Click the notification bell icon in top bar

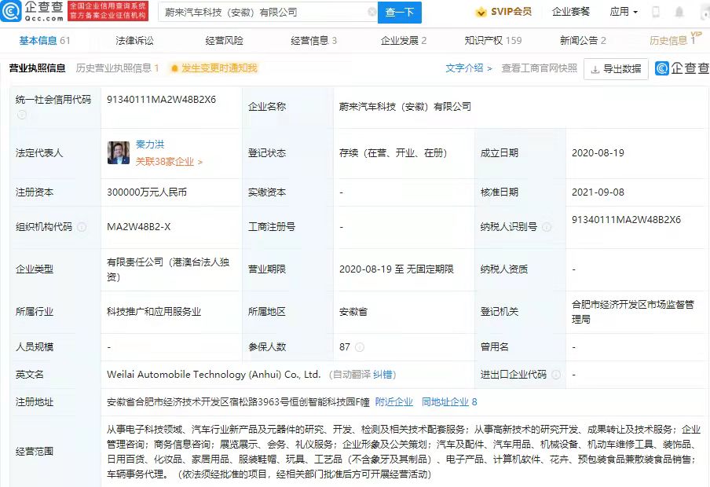(679, 11)
